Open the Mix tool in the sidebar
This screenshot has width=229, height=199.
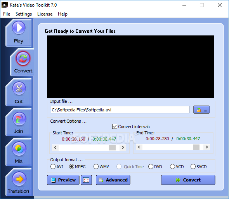(19, 152)
